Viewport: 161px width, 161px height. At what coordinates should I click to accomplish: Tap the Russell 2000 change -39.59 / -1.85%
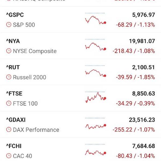point(136,77)
